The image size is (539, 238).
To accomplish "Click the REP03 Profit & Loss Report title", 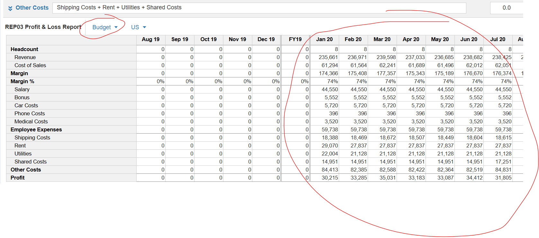I will click(43, 27).
